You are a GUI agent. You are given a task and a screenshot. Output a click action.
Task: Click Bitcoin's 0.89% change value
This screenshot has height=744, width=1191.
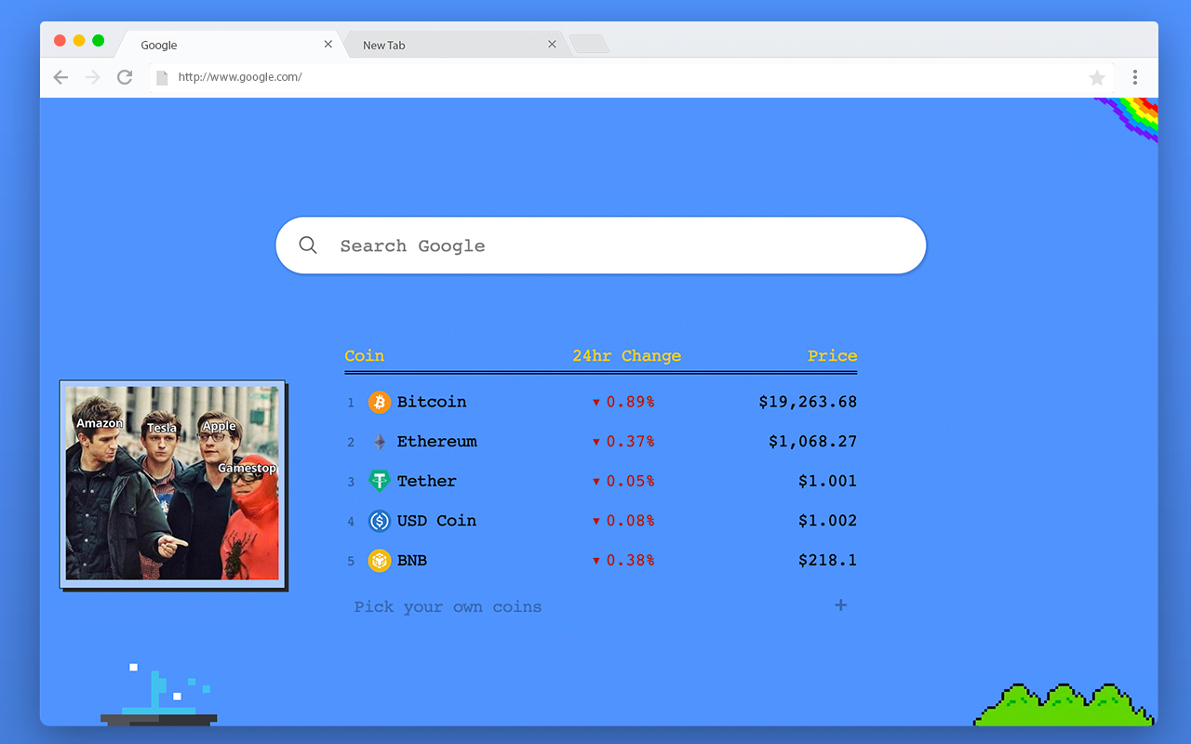(631, 402)
